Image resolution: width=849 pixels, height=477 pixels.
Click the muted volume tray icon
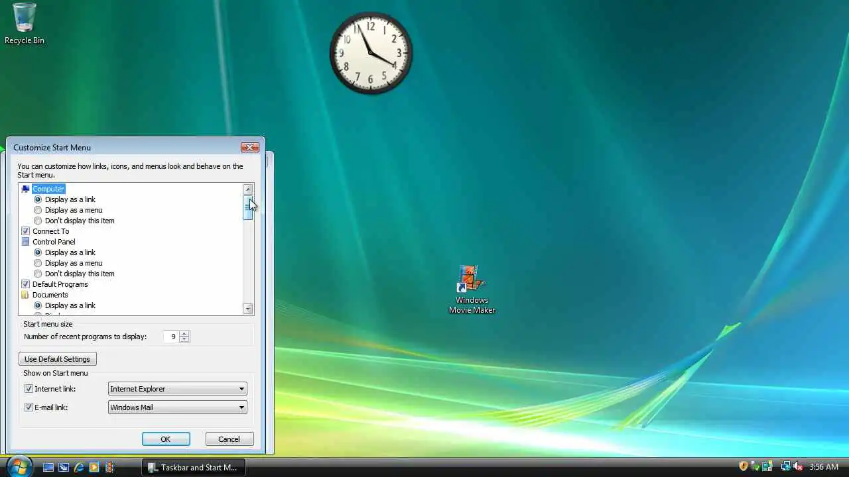tap(798, 466)
